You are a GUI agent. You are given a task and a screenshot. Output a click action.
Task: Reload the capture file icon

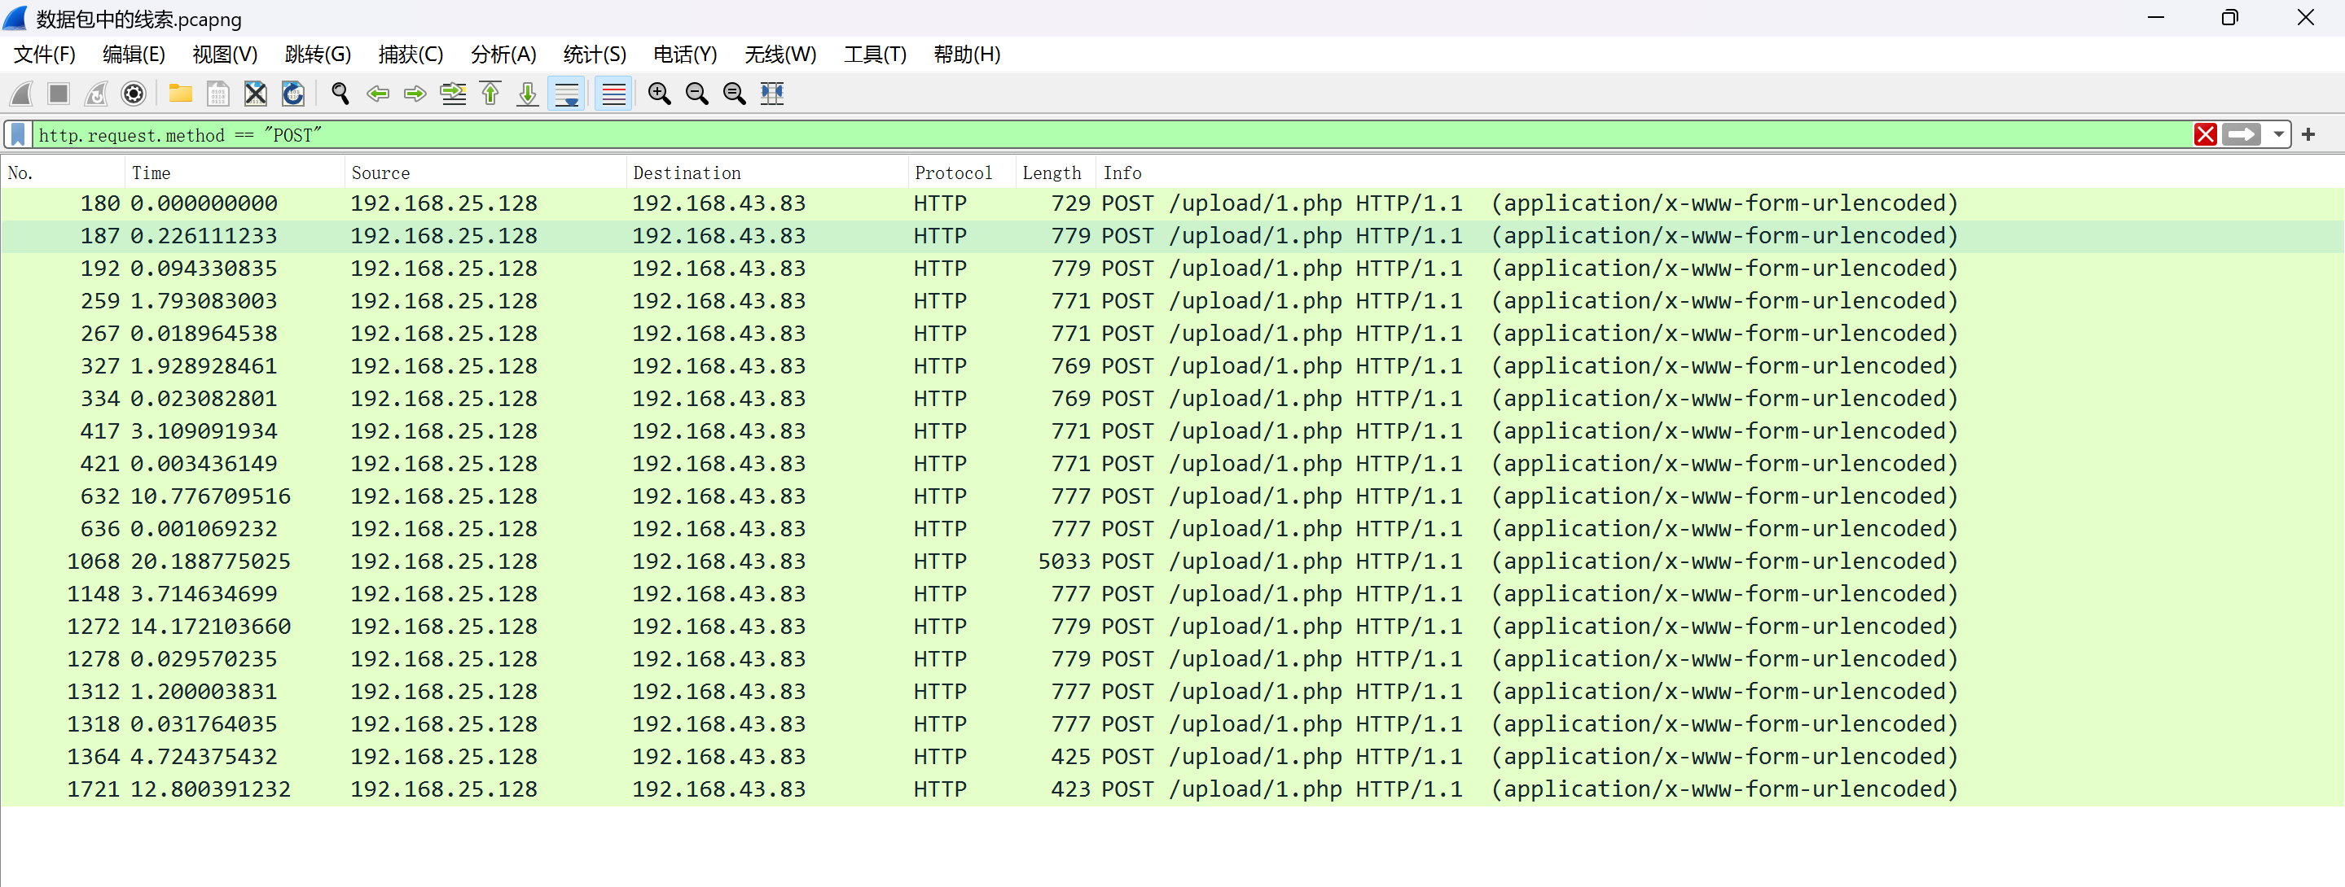tap(293, 94)
